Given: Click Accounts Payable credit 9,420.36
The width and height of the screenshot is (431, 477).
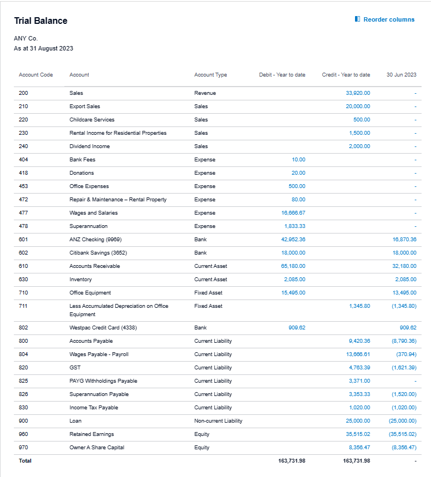Looking at the screenshot, I should click(x=359, y=341).
